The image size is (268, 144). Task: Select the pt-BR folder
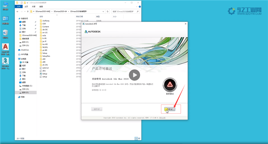[x=43, y=50]
